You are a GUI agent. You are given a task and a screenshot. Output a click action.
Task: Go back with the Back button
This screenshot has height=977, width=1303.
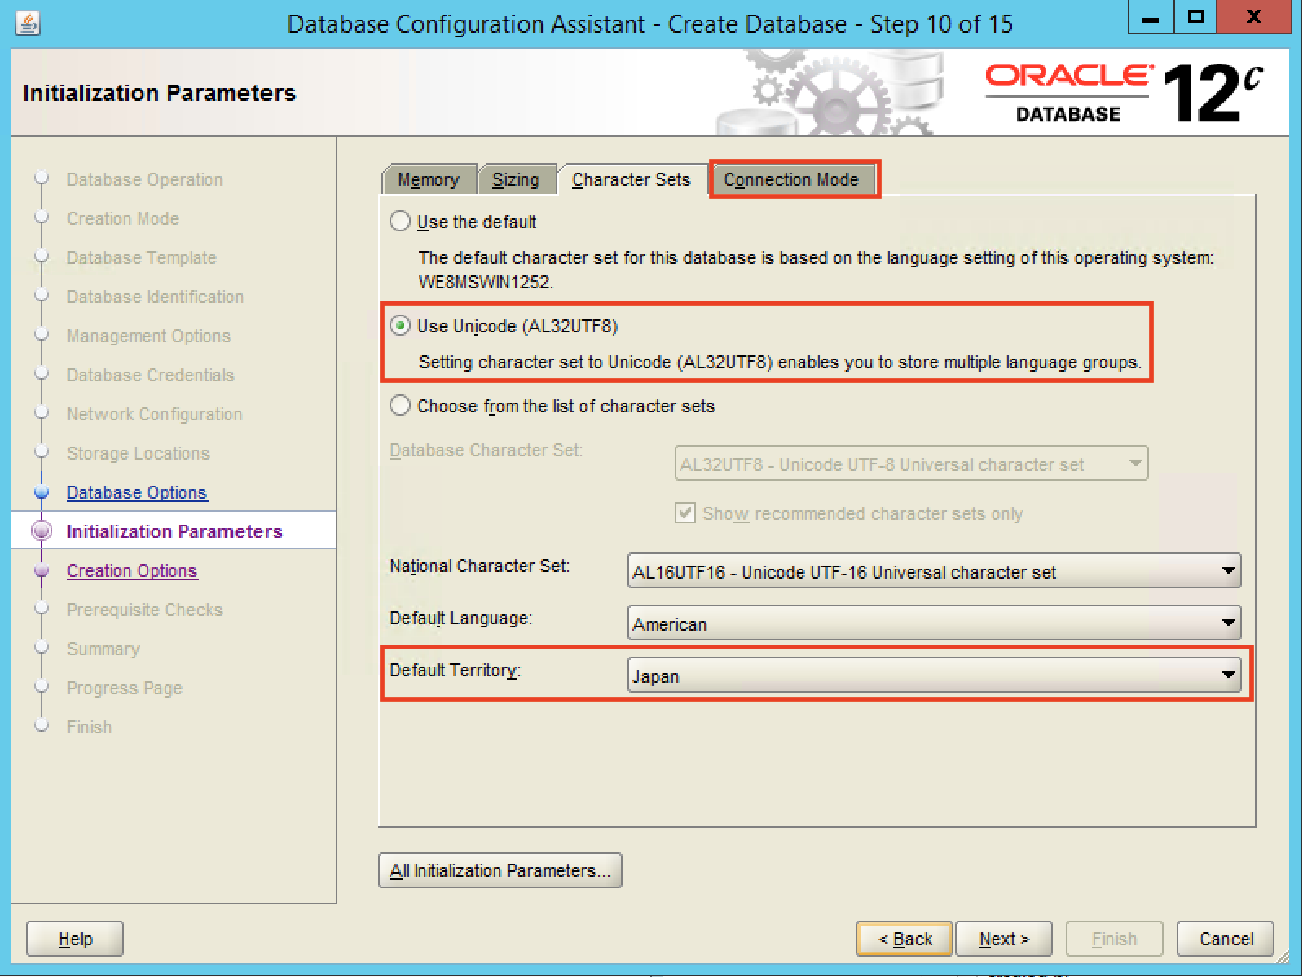905,939
